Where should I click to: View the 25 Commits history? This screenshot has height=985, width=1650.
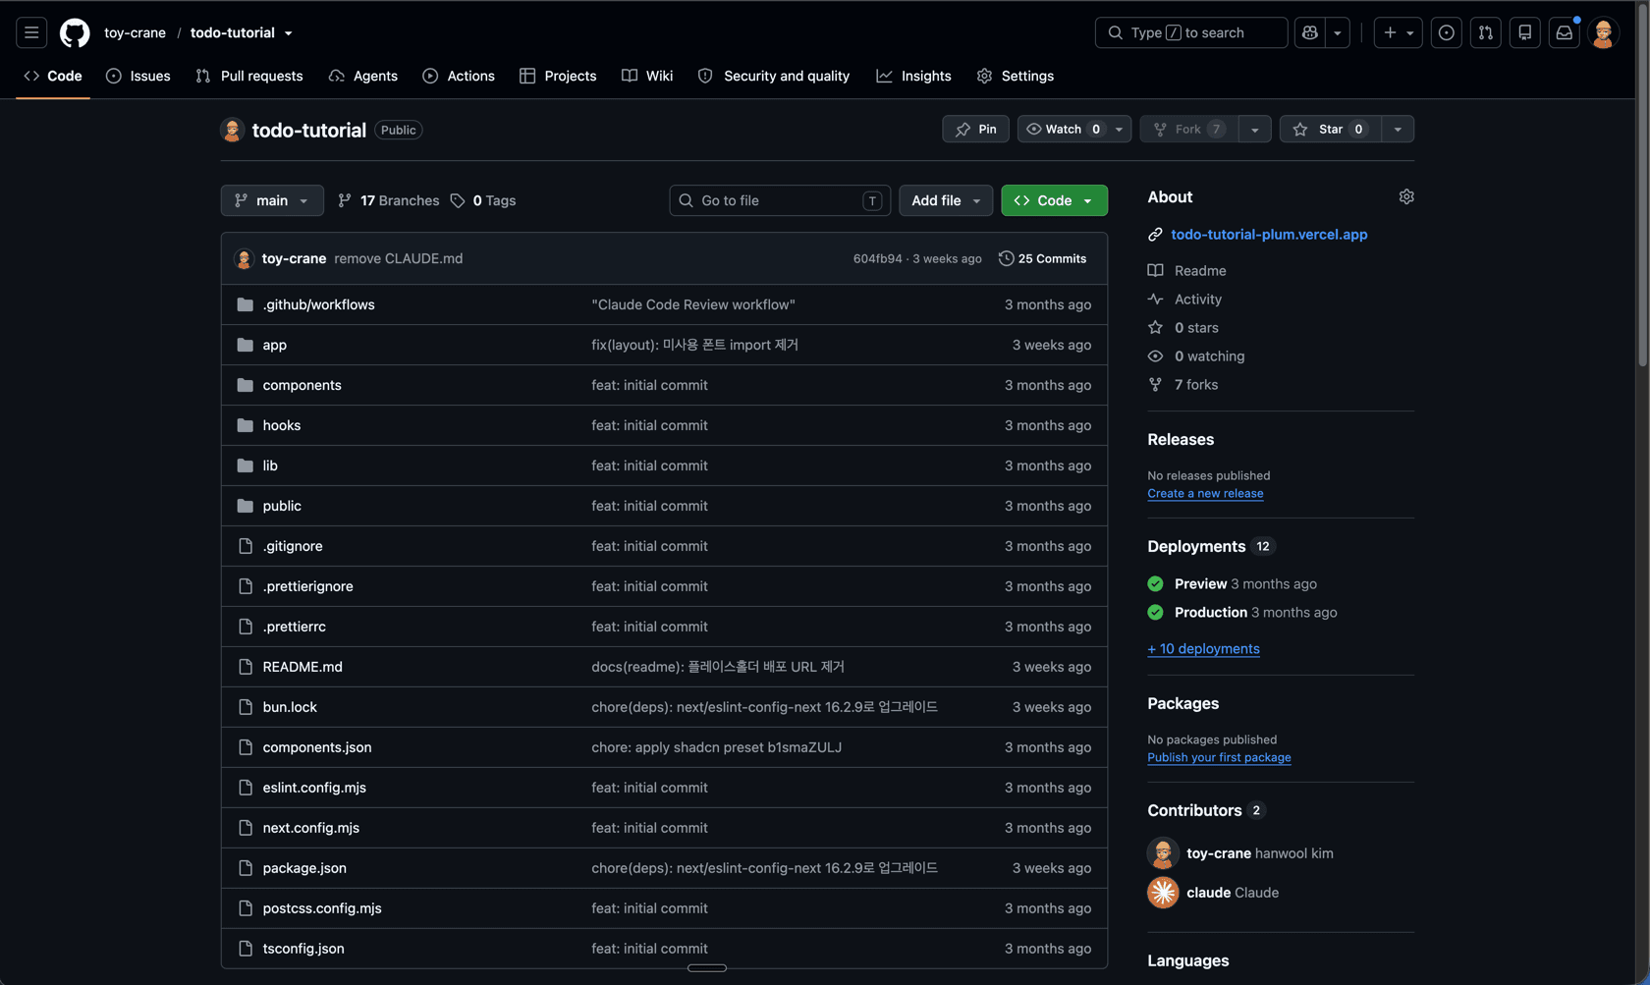(x=1042, y=258)
